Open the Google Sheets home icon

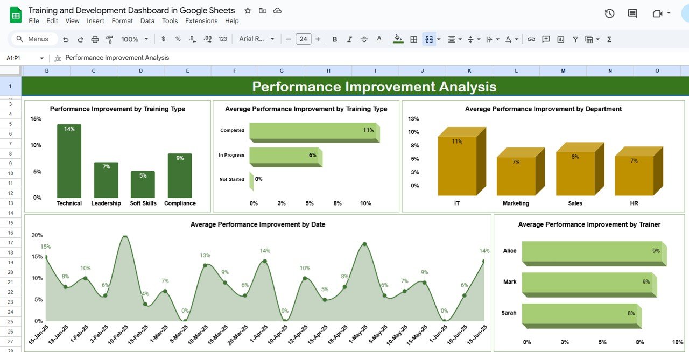click(x=16, y=15)
